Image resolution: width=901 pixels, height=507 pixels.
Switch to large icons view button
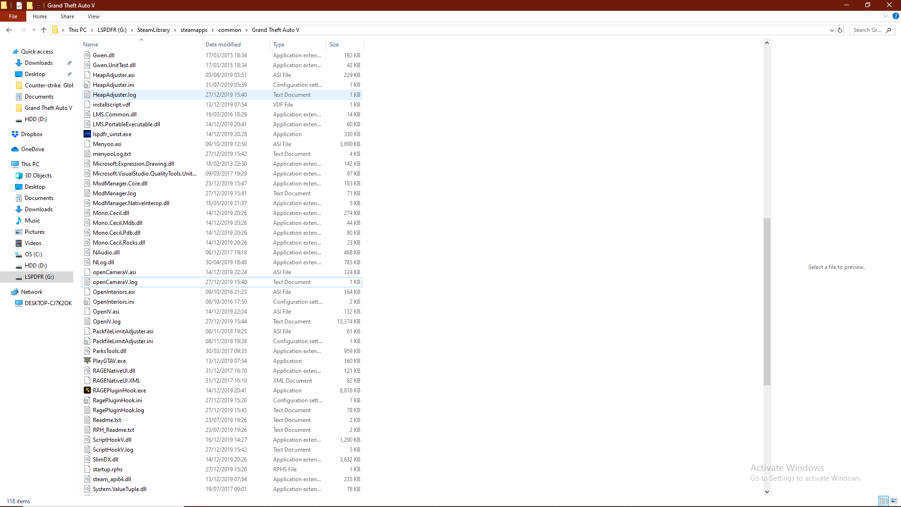(893, 501)
